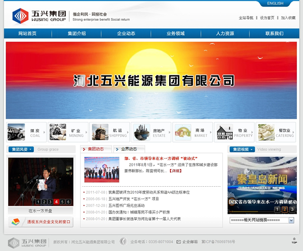
Task: Open news 集团董事长被选举为河北省第十一届人大代表
Action: click(144, 219)
